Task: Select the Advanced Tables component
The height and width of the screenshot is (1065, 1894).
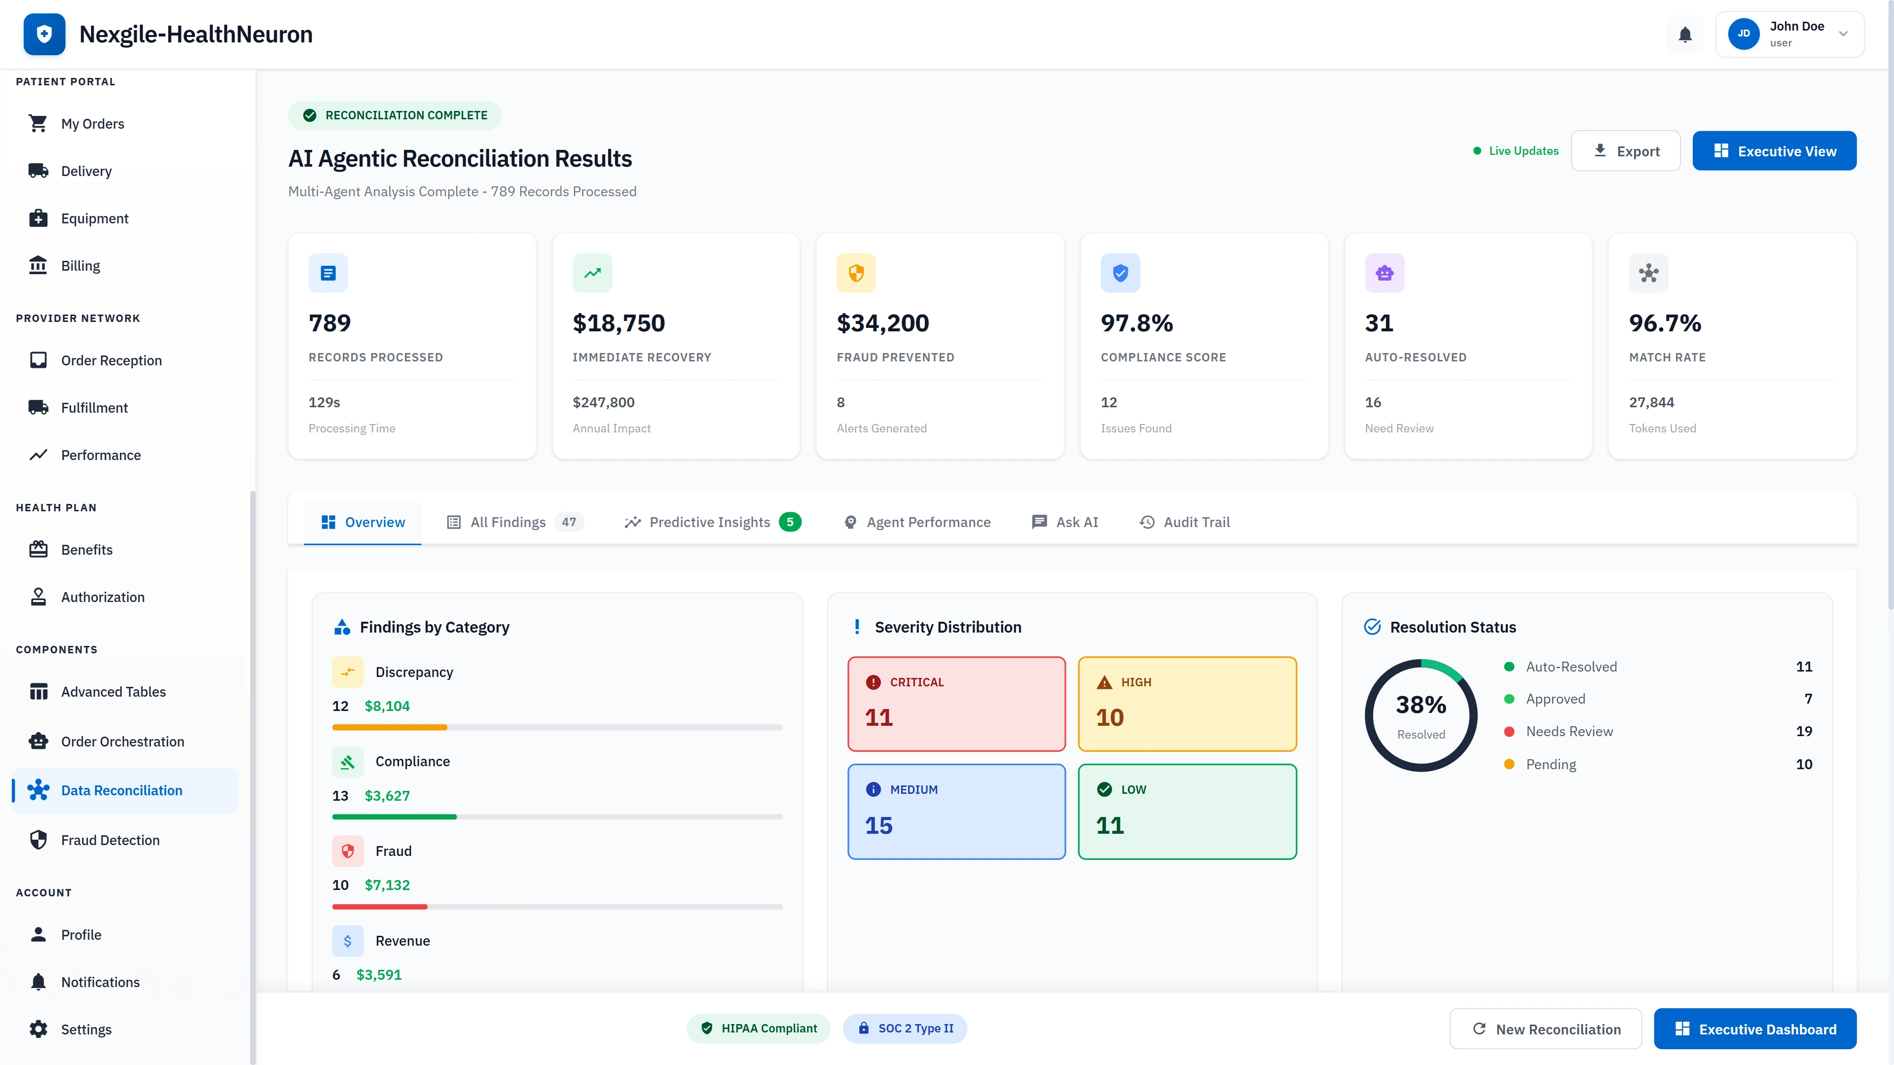Action: (x=112, y=691)
